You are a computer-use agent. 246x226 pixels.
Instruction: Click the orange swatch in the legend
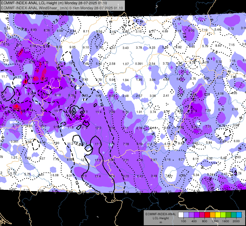tap(212, 215)
